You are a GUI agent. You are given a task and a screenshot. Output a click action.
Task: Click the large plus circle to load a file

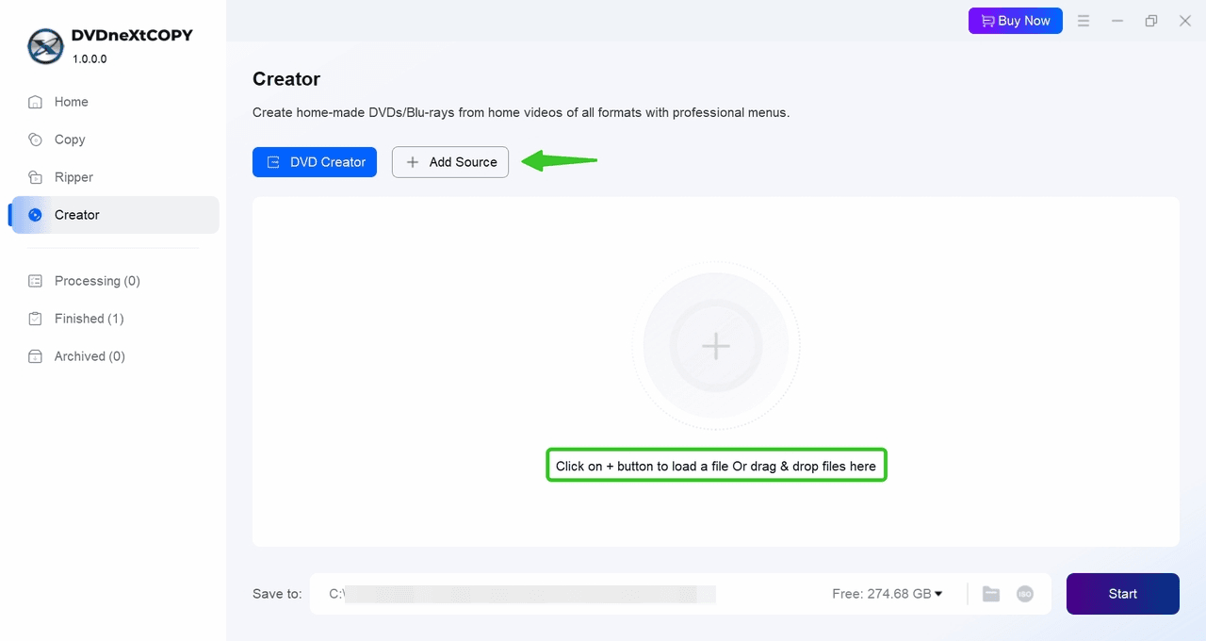[x=716, y=346]
